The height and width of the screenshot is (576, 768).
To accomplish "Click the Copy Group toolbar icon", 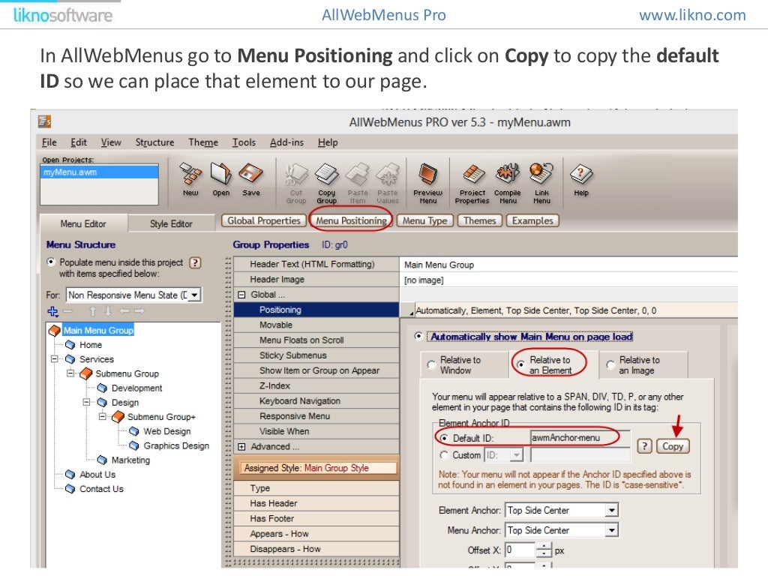I will tap(327, 184).
